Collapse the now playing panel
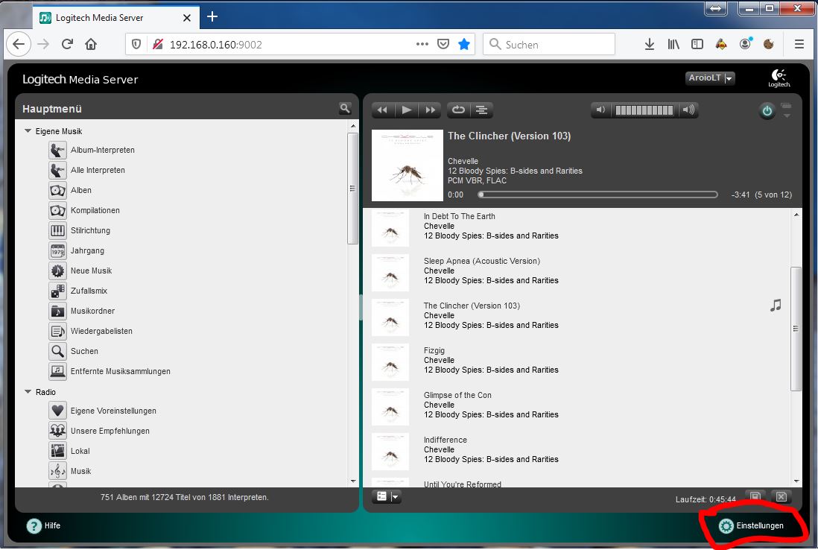818x550 pixels. pyautogui.click(x=786, y=110)
